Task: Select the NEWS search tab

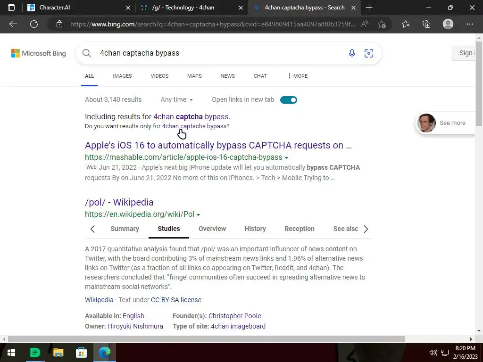Action: (x=228, y=76)
